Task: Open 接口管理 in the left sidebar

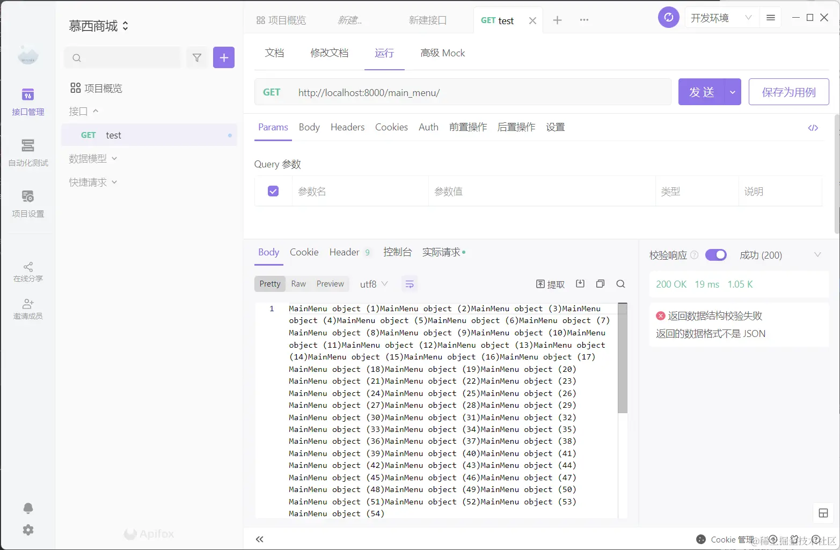Action: tap(28, 102)
